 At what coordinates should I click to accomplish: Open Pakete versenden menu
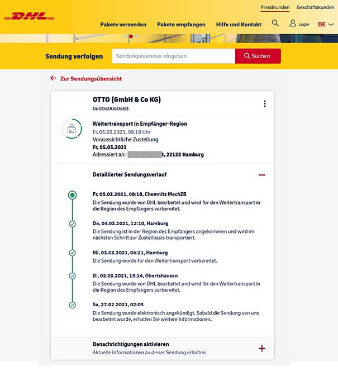[x=123, y=25]
